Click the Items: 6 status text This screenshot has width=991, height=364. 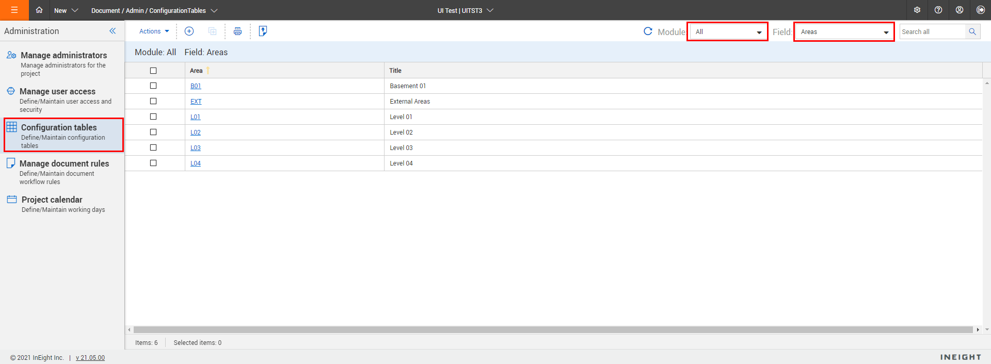(147, 343)
